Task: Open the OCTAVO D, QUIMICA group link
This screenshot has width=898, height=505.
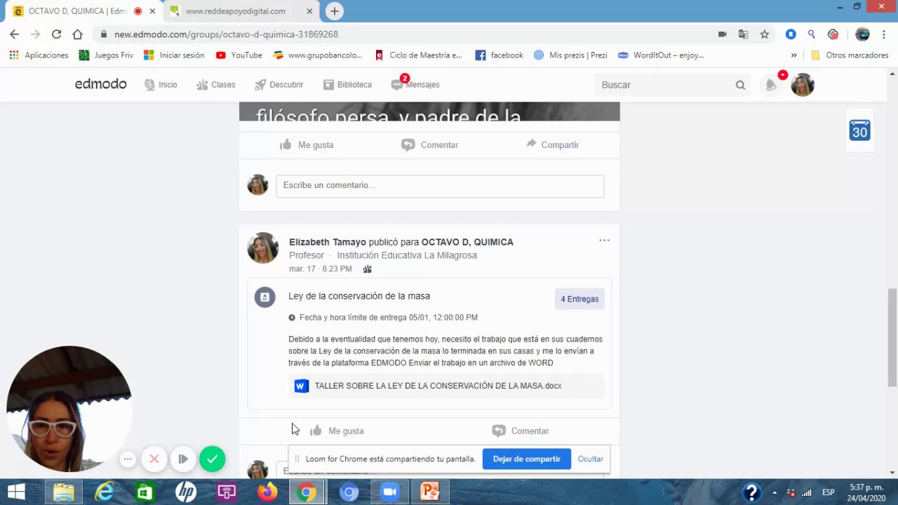Action: 467,242
